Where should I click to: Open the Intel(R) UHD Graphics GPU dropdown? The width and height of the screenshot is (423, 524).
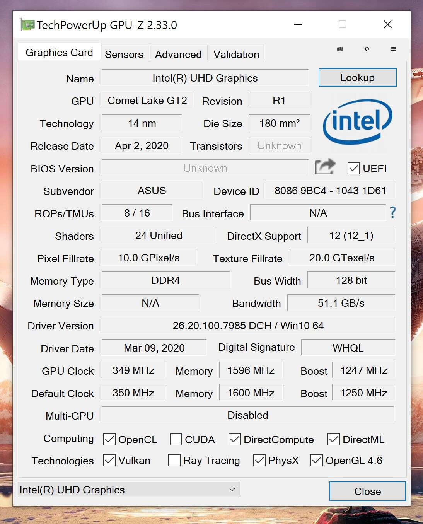click(x=129, y=490)
